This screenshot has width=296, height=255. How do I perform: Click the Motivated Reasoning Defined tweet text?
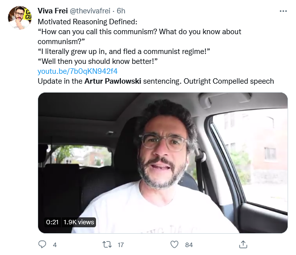[88, 22]
